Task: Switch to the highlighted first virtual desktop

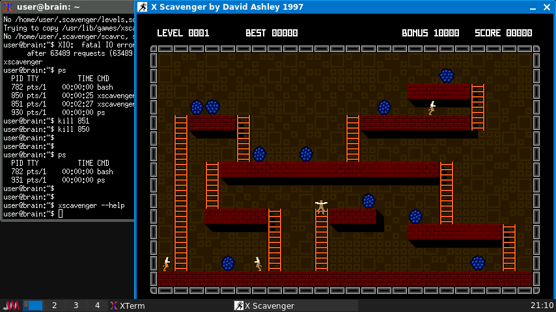Action: click(33, 305)
